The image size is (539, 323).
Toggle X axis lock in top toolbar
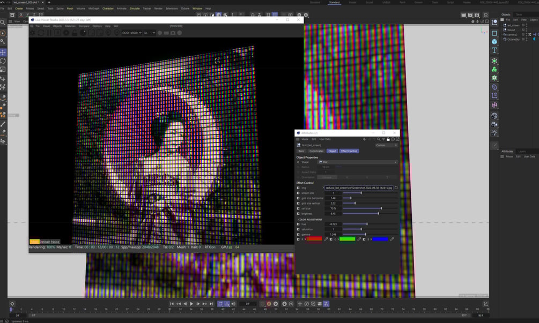pos(21,15)
